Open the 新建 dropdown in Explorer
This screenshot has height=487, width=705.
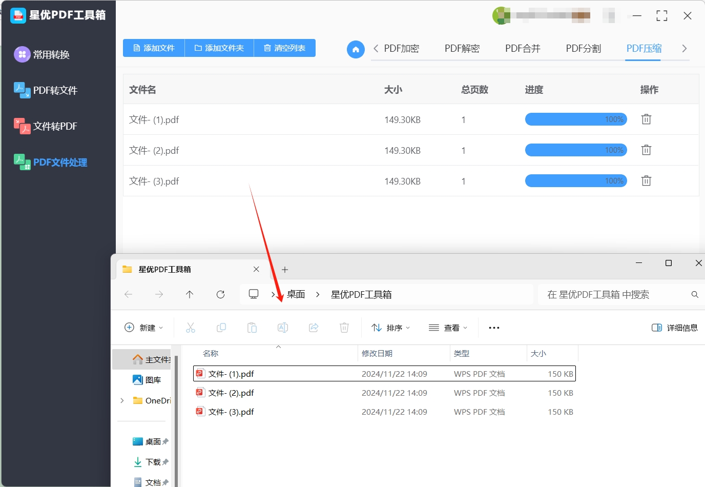coord(144,328)
